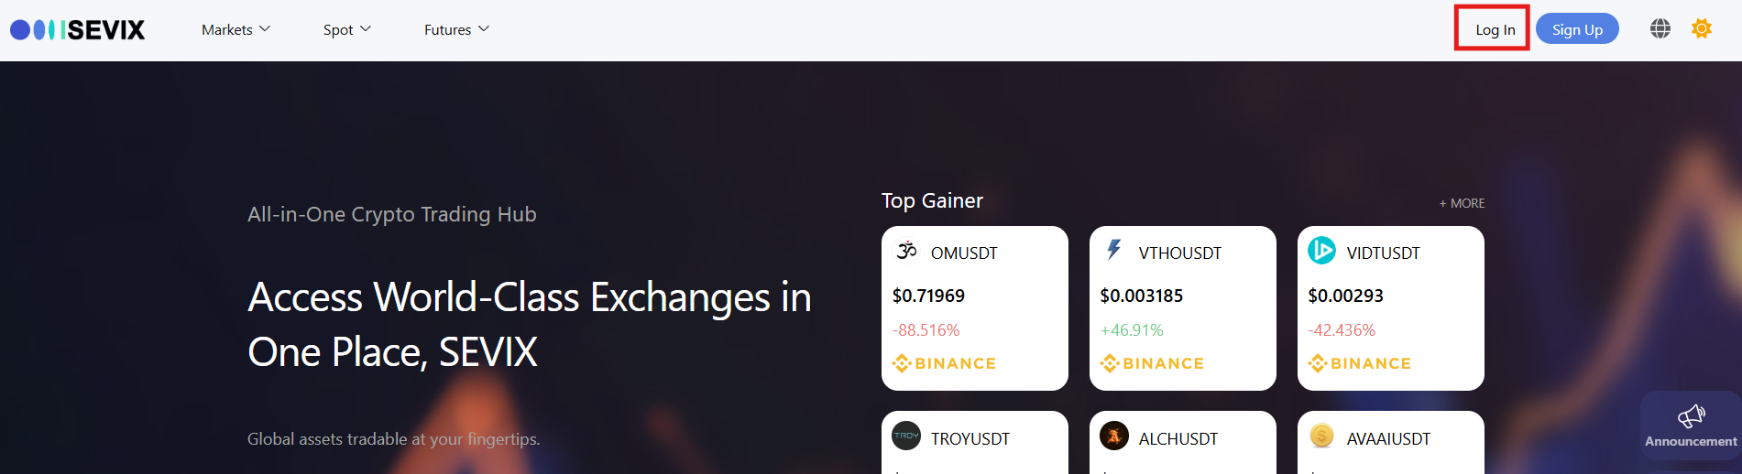Click the VIDTUSDT coin icon
The width and height of the screenshot is (1742, 474).
(1321, 251)
